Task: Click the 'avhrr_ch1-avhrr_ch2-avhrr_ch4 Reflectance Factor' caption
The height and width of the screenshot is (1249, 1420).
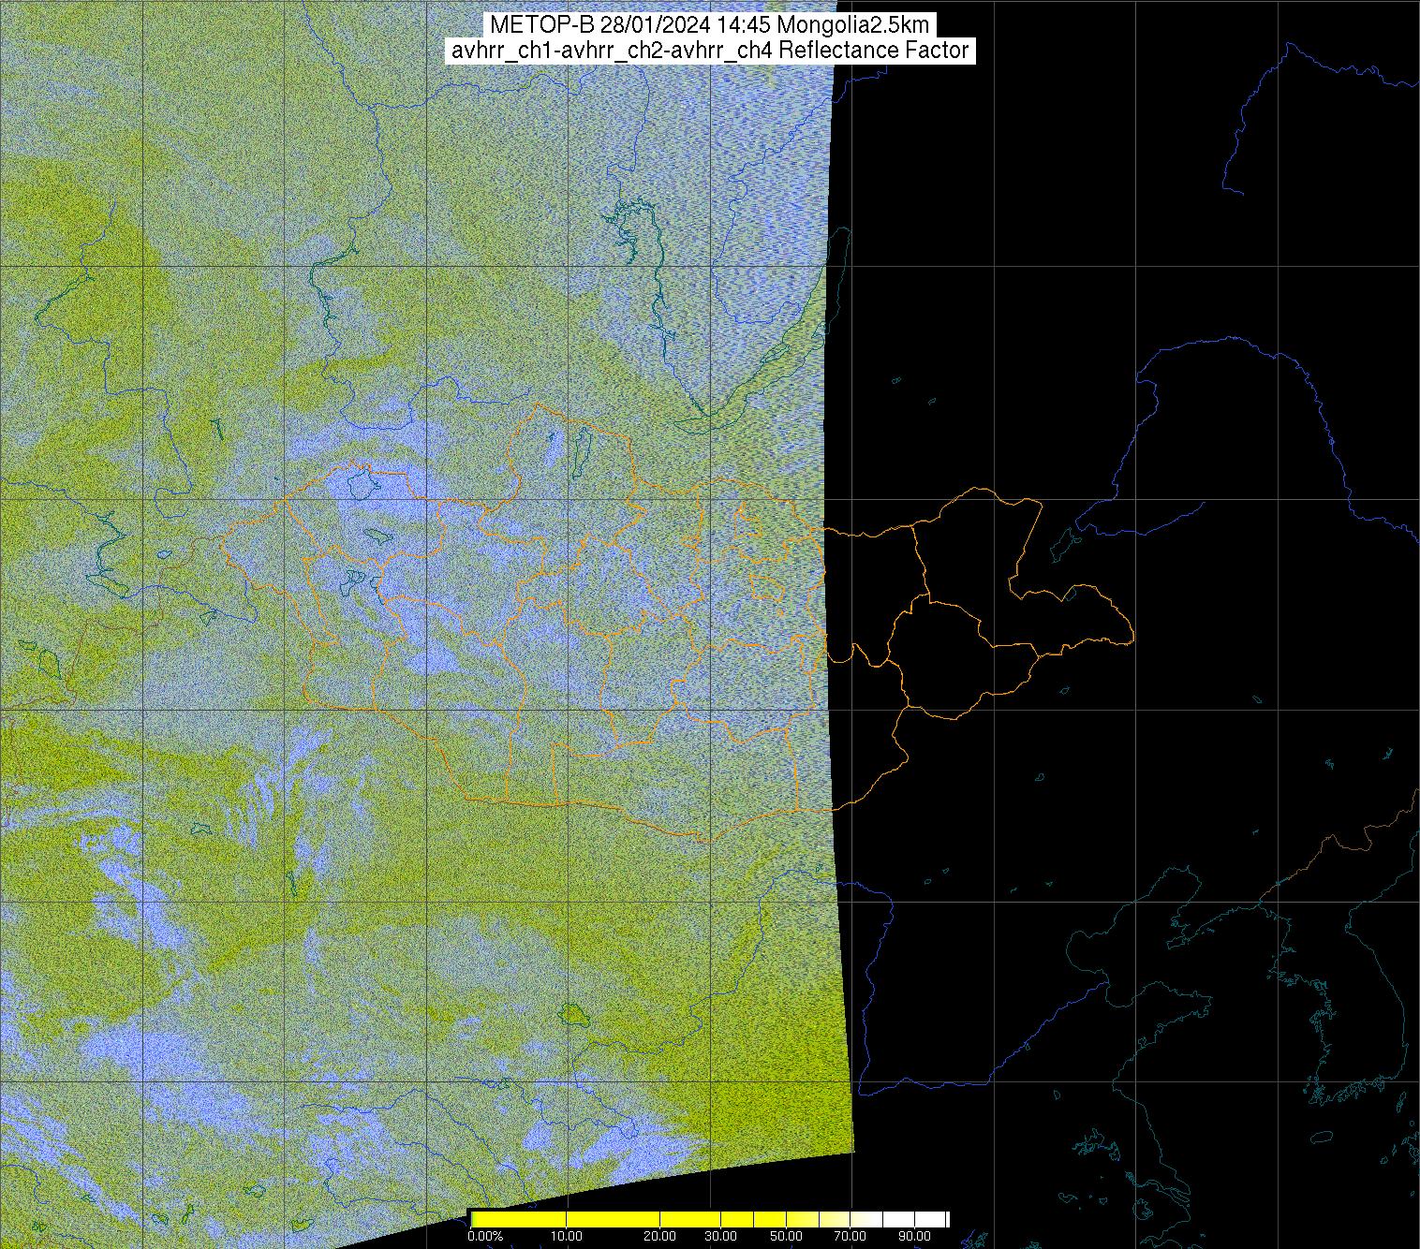Action: pyautogui.click(x=709, y=51)
